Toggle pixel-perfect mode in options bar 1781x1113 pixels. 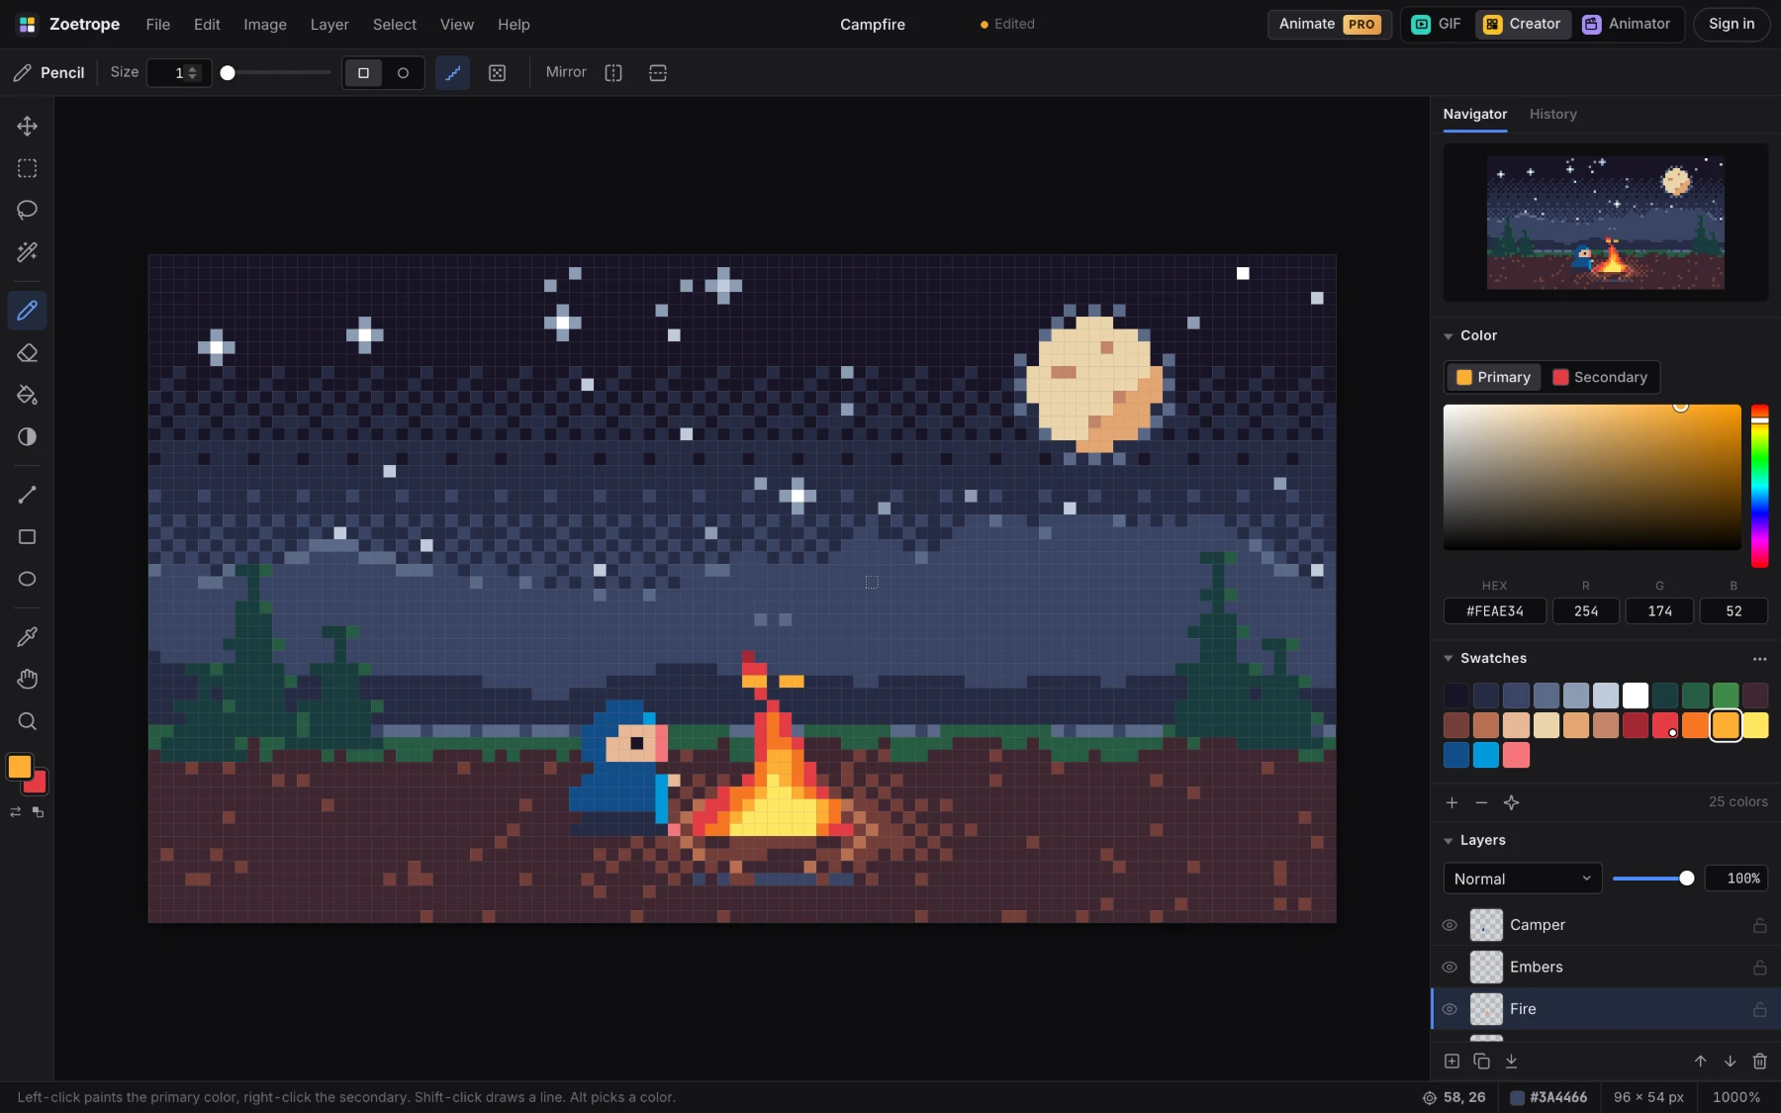(x=452, y=72)
